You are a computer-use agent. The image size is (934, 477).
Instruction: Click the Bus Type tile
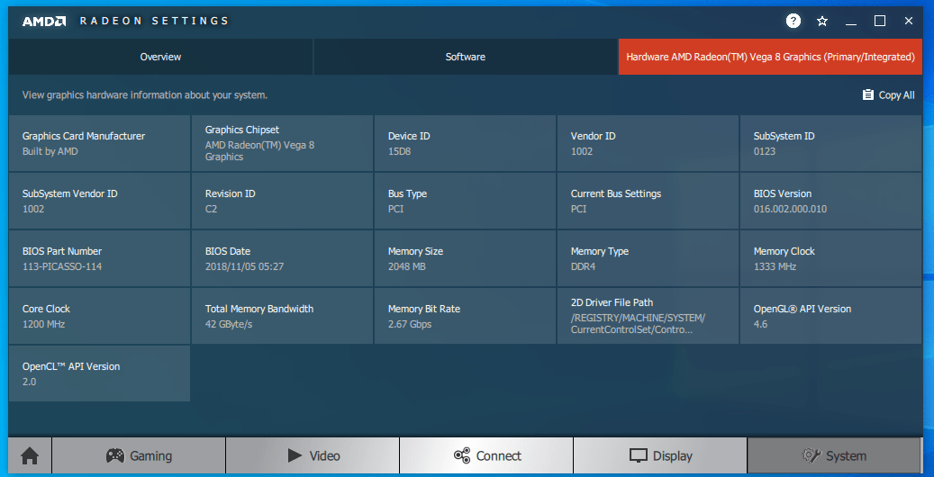(466, 201)
